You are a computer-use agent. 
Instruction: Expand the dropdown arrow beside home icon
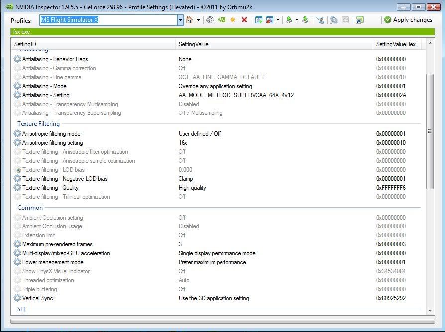pos(198,20)
